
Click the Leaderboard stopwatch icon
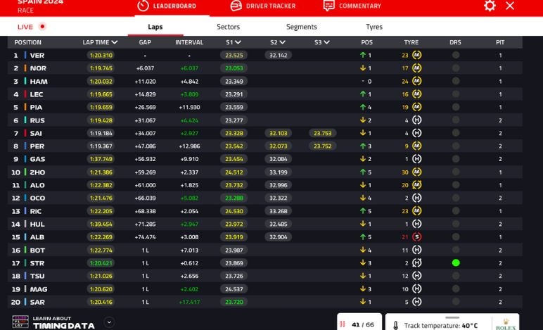pos(143,6)
